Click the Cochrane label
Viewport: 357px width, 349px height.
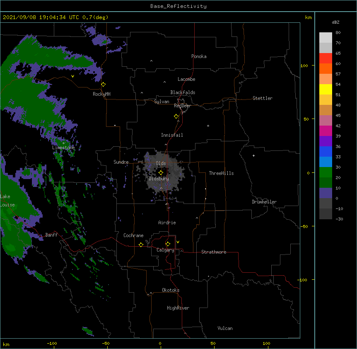point(133,235)
